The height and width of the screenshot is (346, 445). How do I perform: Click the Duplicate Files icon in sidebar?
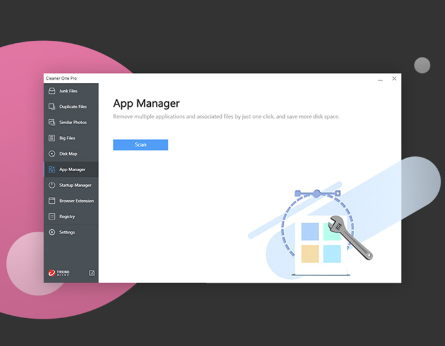tap(53, 107)
